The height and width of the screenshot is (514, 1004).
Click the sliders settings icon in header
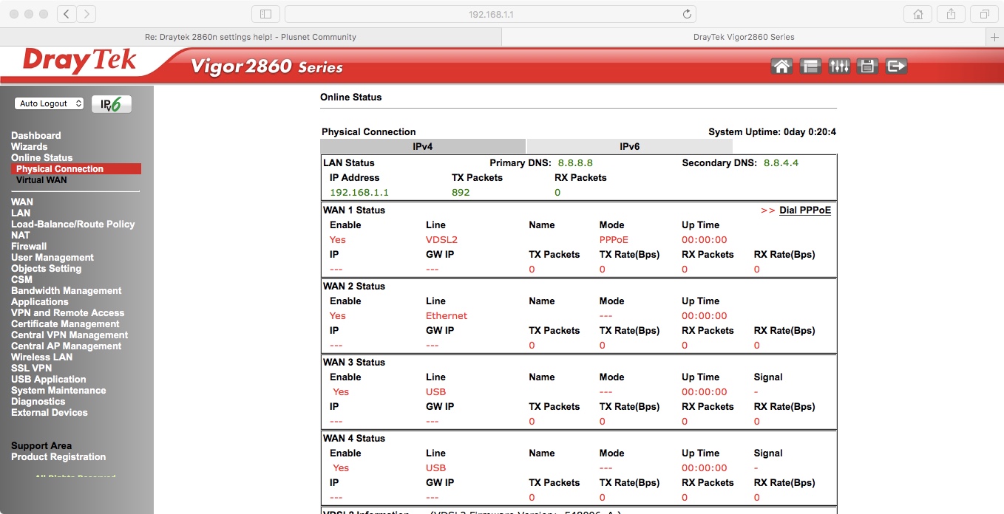coord(839,66)
